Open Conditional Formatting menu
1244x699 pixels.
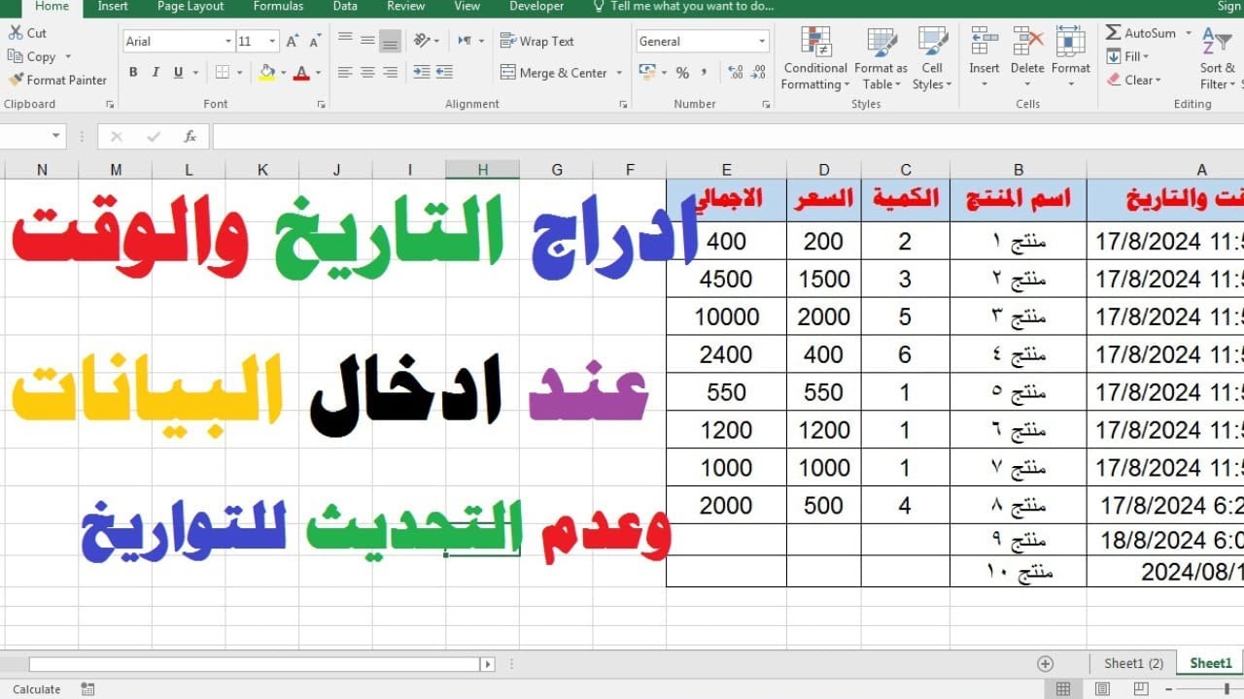pos(815,58)
